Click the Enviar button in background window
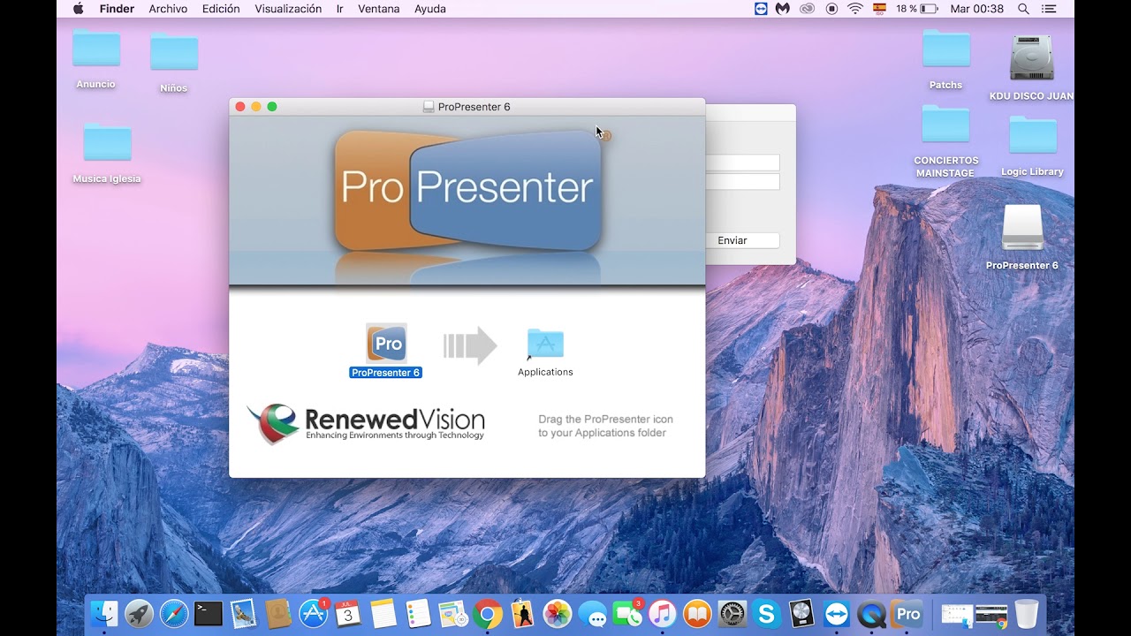 [732, 240]
